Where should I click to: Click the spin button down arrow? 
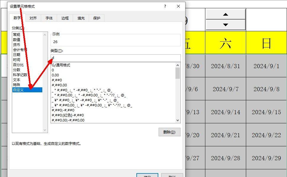coord(225,25)
